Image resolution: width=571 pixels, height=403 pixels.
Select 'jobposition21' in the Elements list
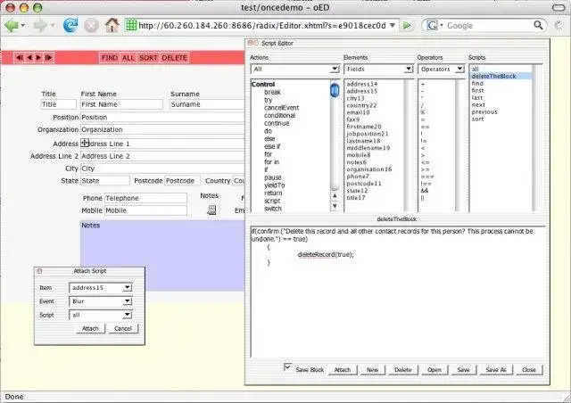368,134
